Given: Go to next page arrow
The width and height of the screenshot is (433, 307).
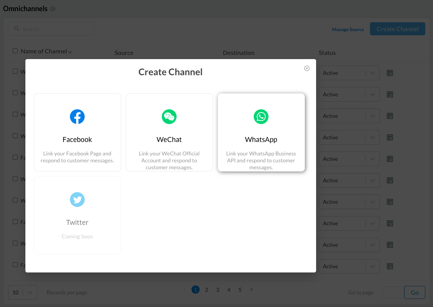Looking at the screenshot, I should pyautogui.click(x=251, y=289).
